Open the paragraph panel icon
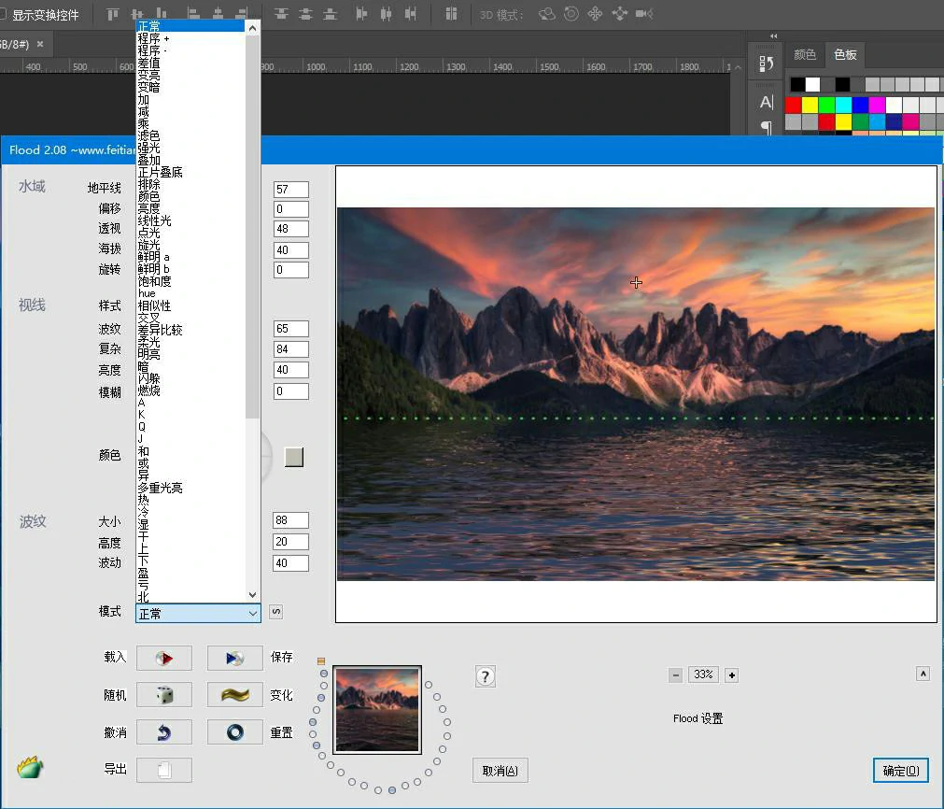Viewport: 944px width, 809px height. tap(767, 127)
